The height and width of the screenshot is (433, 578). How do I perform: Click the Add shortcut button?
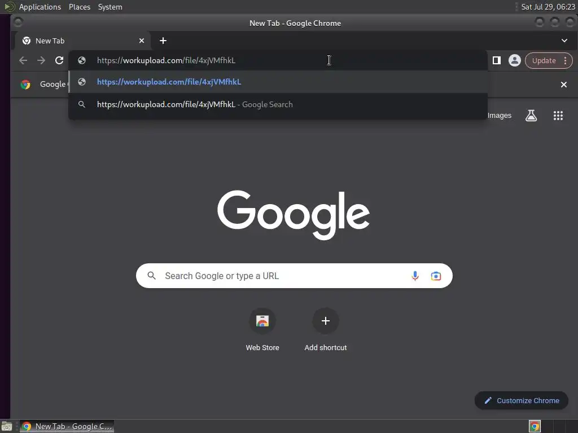pyautogui.click(x=326, y=330)
